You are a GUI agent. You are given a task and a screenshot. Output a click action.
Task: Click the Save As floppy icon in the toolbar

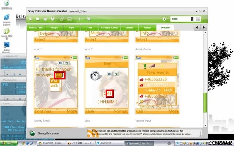(52, 19)
